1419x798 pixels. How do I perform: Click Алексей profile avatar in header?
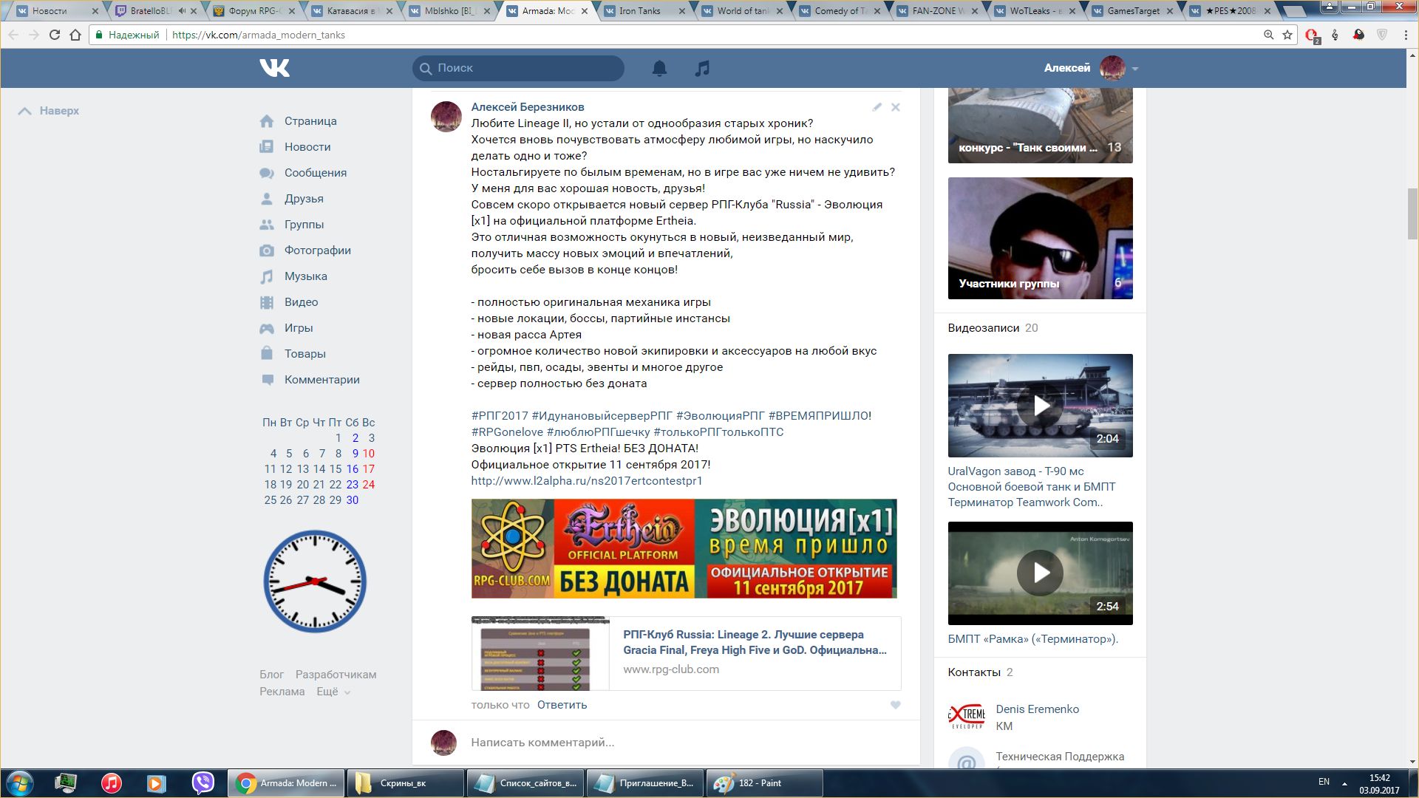(1112, 68)
